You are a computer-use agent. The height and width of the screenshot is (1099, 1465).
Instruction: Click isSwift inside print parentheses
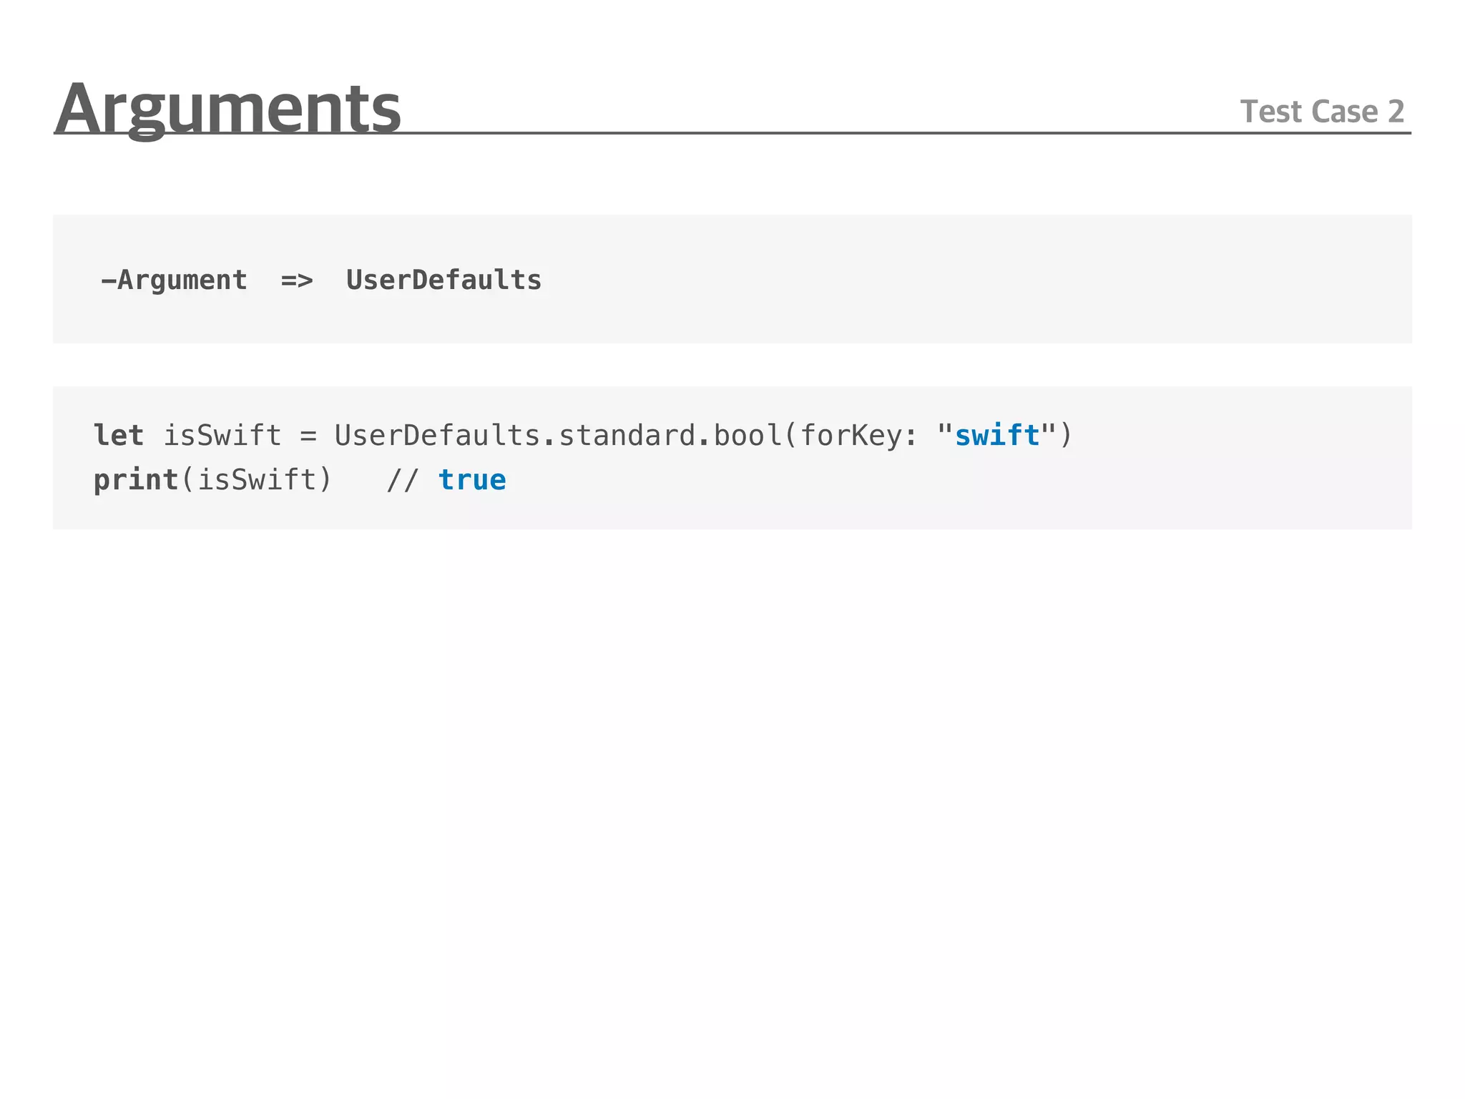tap(257, 479)
